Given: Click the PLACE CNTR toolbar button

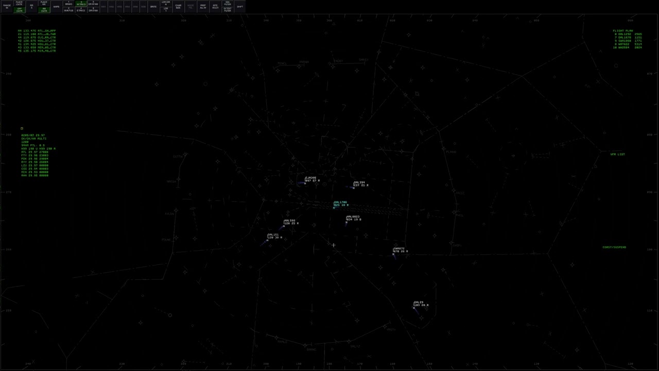Looking at the screenshot, I should pyautogui.click(x=19, y=3).
